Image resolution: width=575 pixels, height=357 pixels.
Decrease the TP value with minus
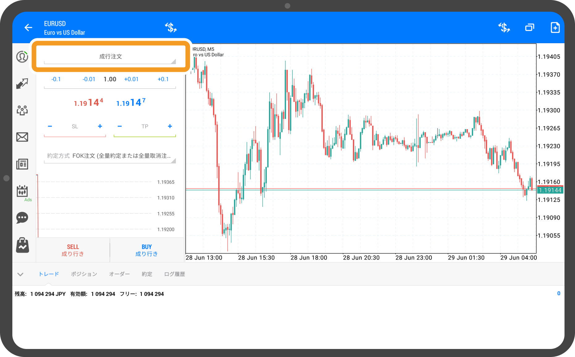pos(120,126)
